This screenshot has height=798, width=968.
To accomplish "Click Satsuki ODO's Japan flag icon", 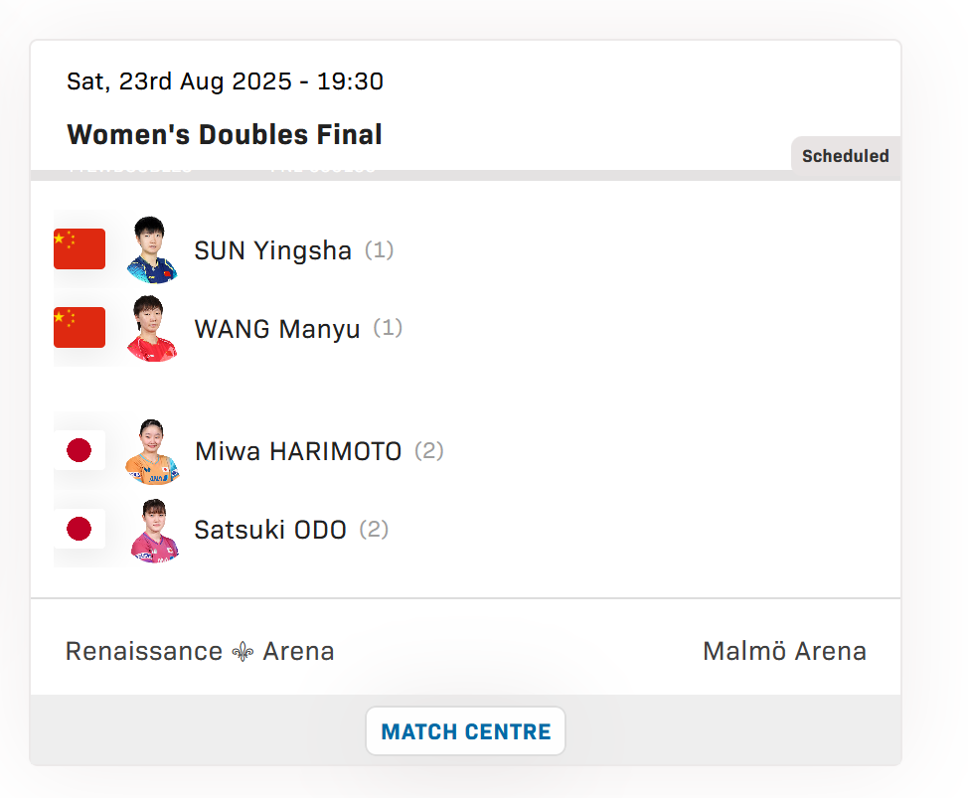I will coord(80,529).
